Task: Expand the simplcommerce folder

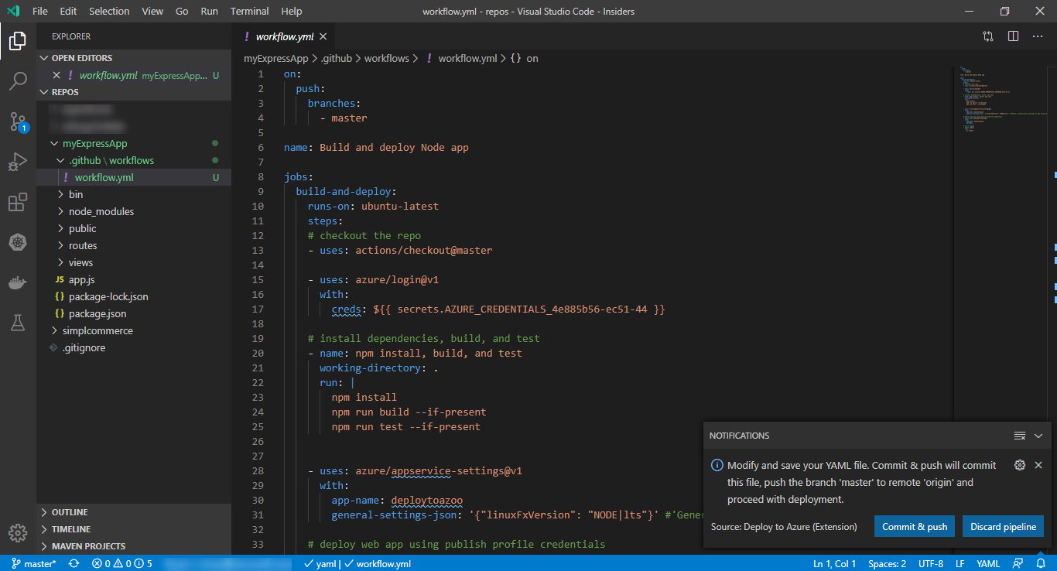Action: 134,330
